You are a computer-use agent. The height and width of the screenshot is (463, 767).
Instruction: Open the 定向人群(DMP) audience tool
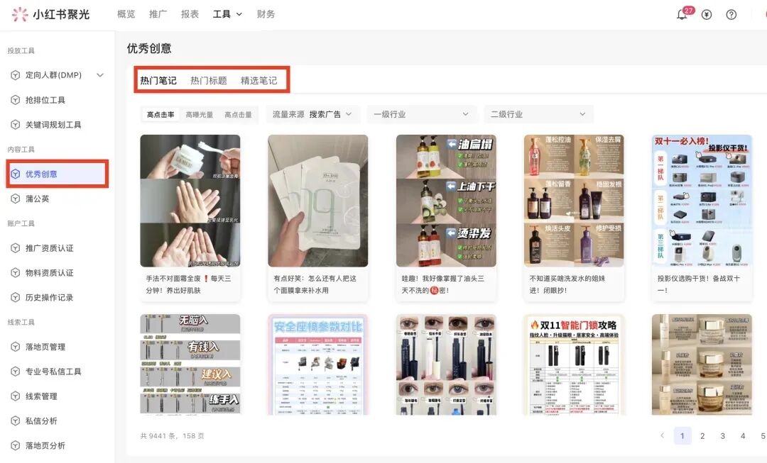pyautogui.click(x=53, y=74)
